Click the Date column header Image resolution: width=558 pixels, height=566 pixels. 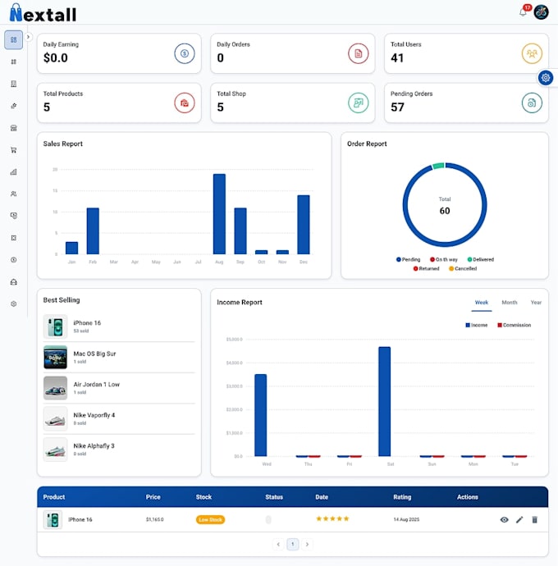[322, 497]
